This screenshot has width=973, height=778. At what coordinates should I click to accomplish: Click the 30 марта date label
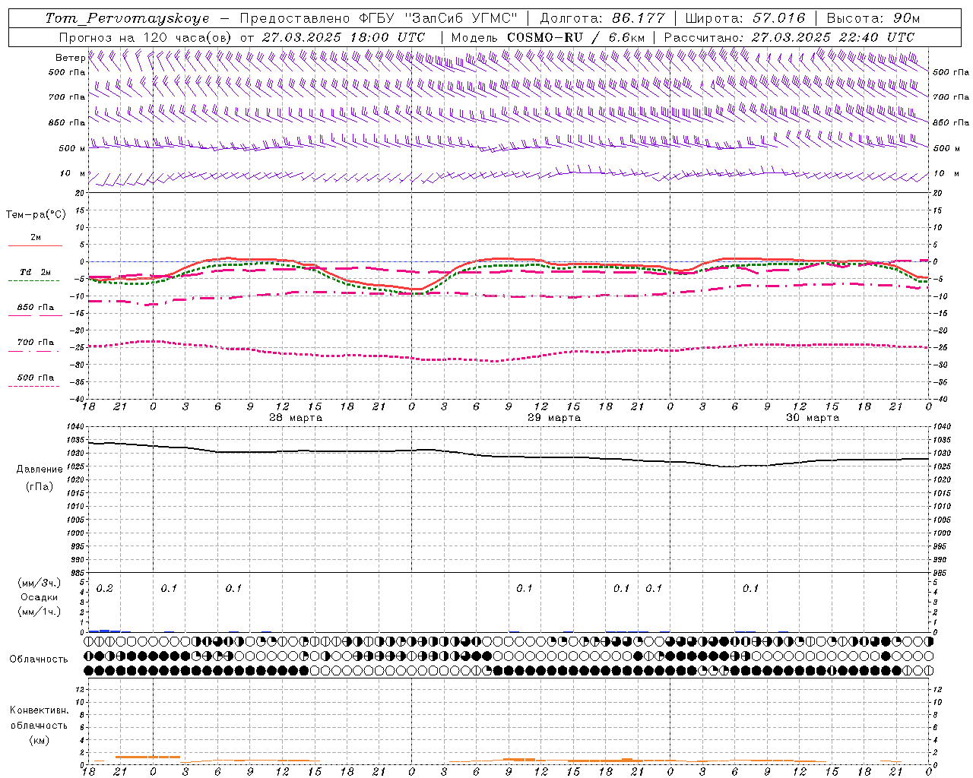click(813, 418)
